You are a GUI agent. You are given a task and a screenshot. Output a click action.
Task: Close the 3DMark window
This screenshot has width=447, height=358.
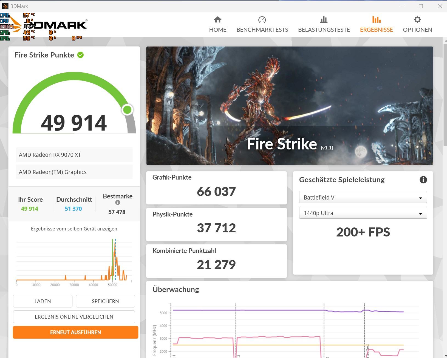[x=440, y=6]
